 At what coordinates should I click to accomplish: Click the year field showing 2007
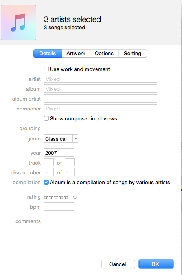[x=59, y=153]
